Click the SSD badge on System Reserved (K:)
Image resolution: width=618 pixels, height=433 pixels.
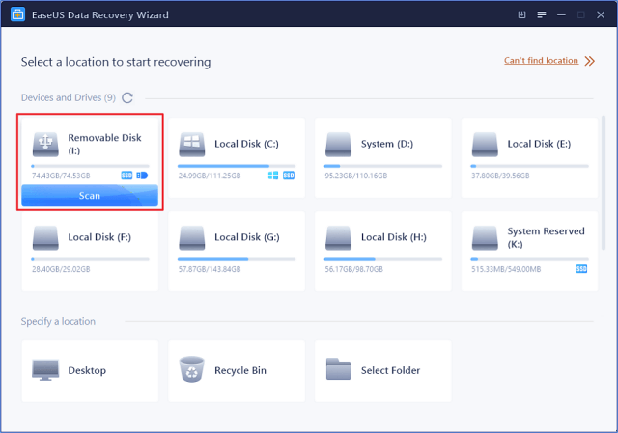[581, 269]
